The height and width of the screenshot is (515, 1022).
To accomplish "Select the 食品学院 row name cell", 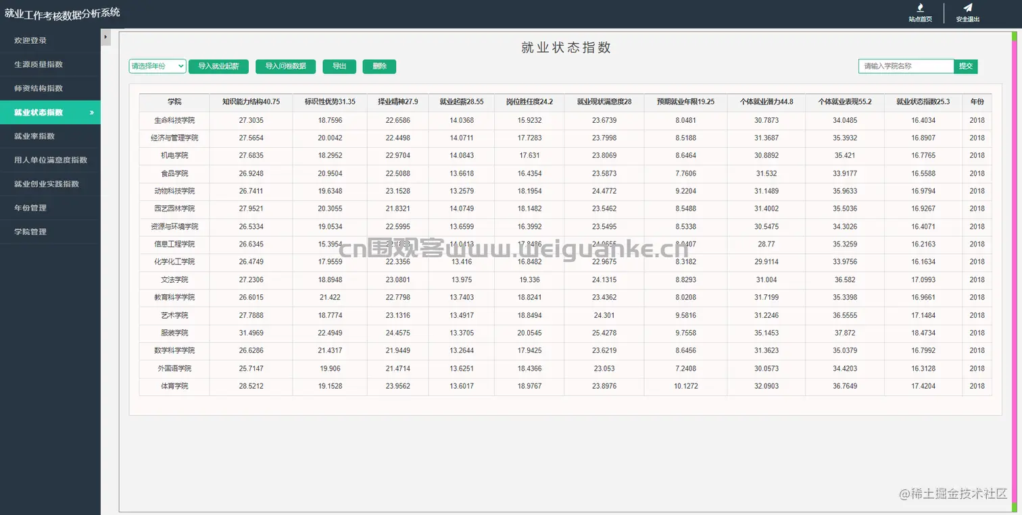I will click(174, 173).
